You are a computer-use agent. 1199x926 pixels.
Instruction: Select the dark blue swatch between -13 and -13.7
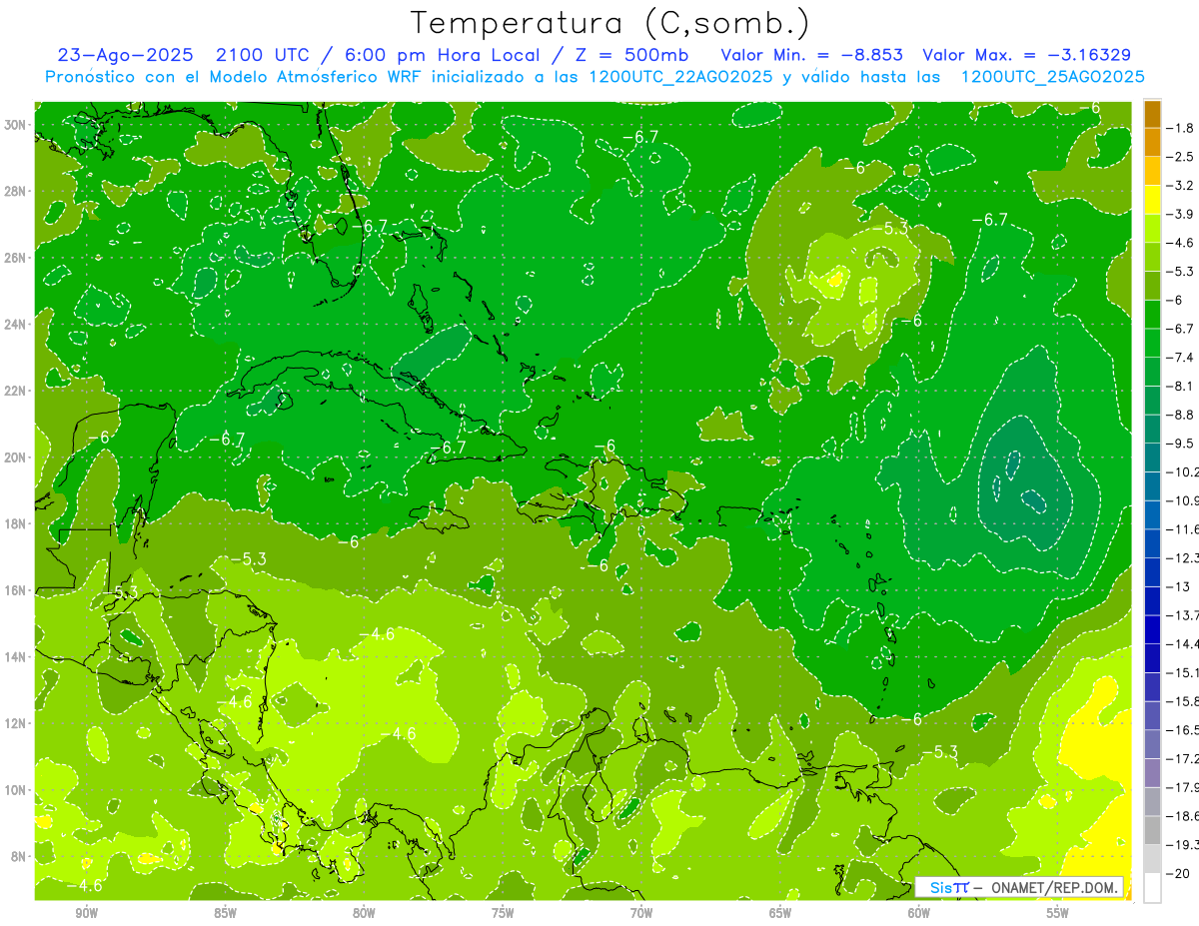tap(1152, 600)
